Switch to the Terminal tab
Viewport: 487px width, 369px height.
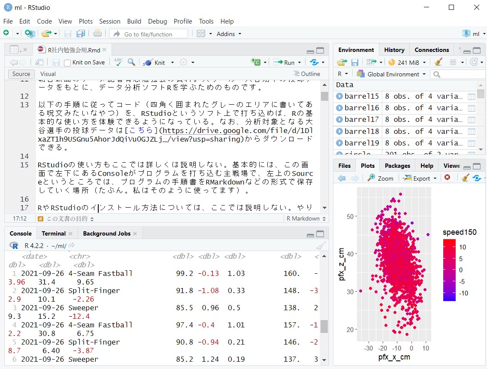(x=54, y=233)
